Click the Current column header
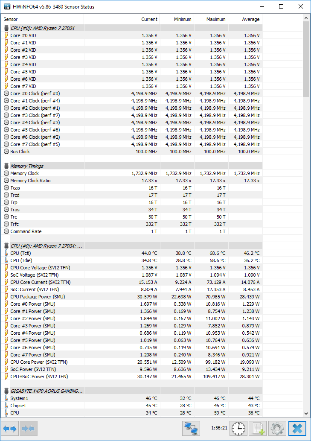Image resolution: width=311 pixels, height=441 pixels. point(122,19)
